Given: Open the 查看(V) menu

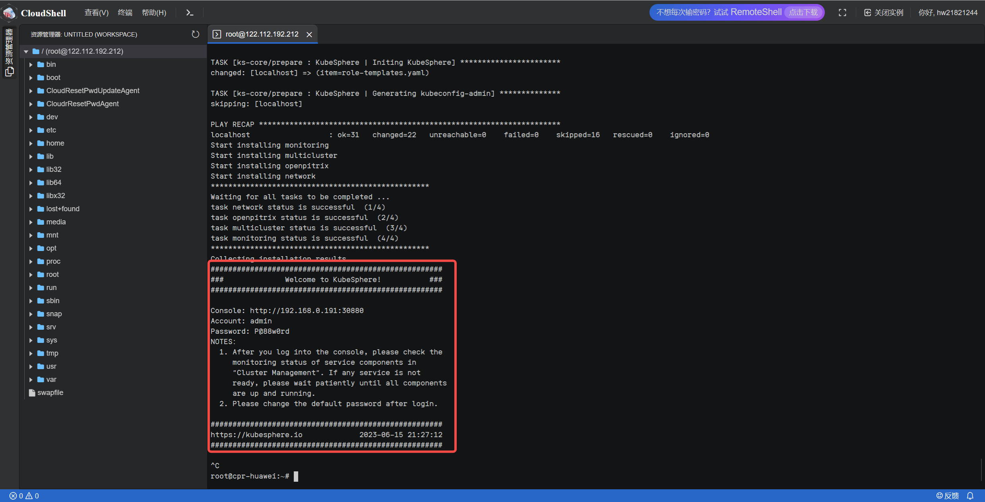Looking at the screenshot, I should tap(97, 13).
